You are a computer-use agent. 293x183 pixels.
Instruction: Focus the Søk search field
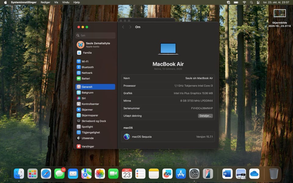(95, 35)
